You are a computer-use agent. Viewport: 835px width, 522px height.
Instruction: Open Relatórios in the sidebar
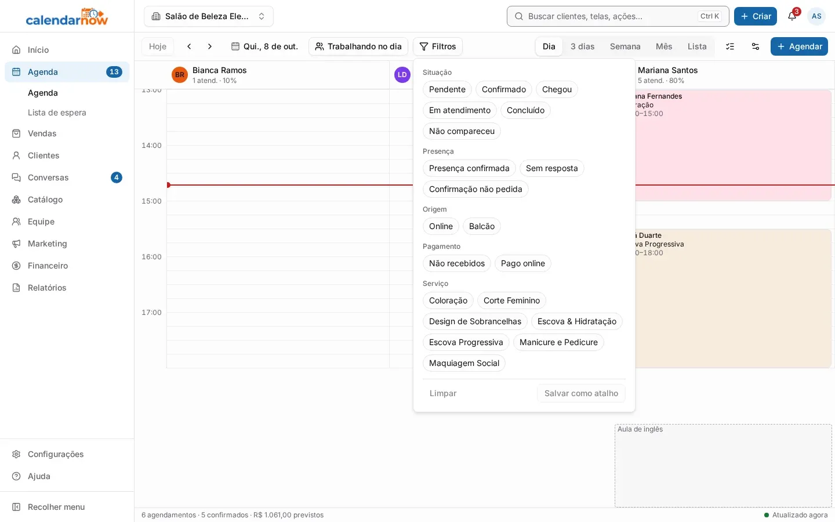click(67, 288)
